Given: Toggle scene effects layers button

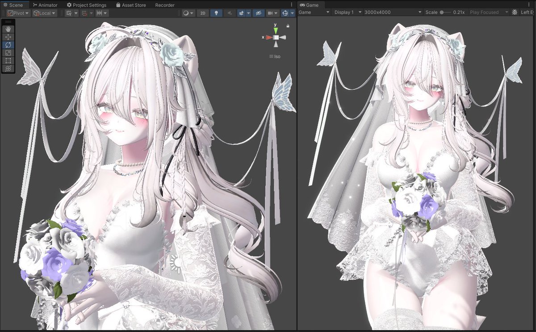Looking at the screenshot, I should pyautogui.click(x=241, y=13).
